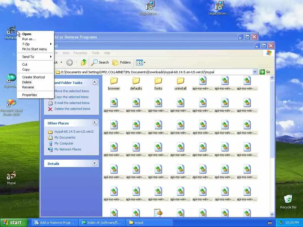Collapse the Other Places panel
The width and height of the screenshot is (303, 227).
(94, 123)
